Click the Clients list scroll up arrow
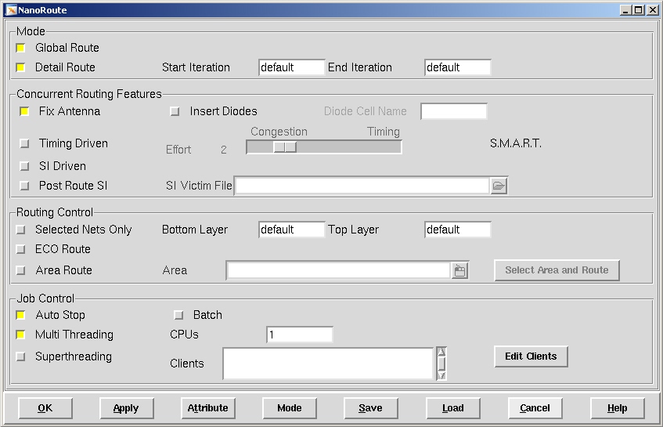This screenshot has width=663, height=427. (441, 352)
